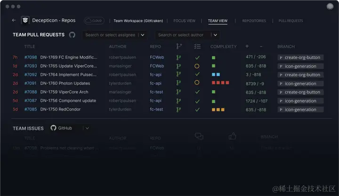Open pull request #7087 link
Screen dimensions: 339x196
(x=31, y=101)
